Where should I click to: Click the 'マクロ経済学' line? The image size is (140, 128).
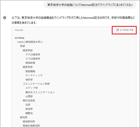(33, 55)
